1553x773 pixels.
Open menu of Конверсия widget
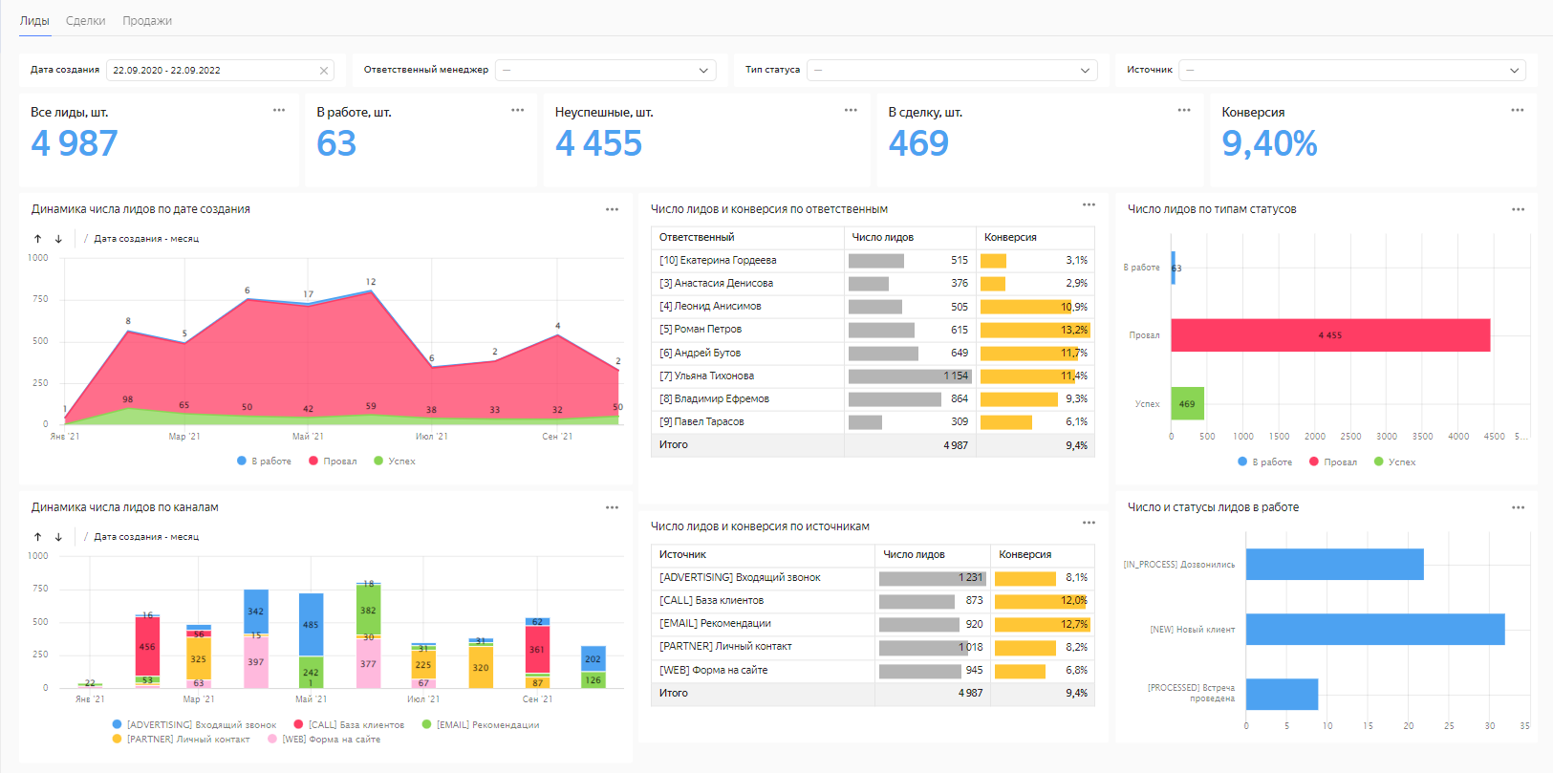[1518, 110]
